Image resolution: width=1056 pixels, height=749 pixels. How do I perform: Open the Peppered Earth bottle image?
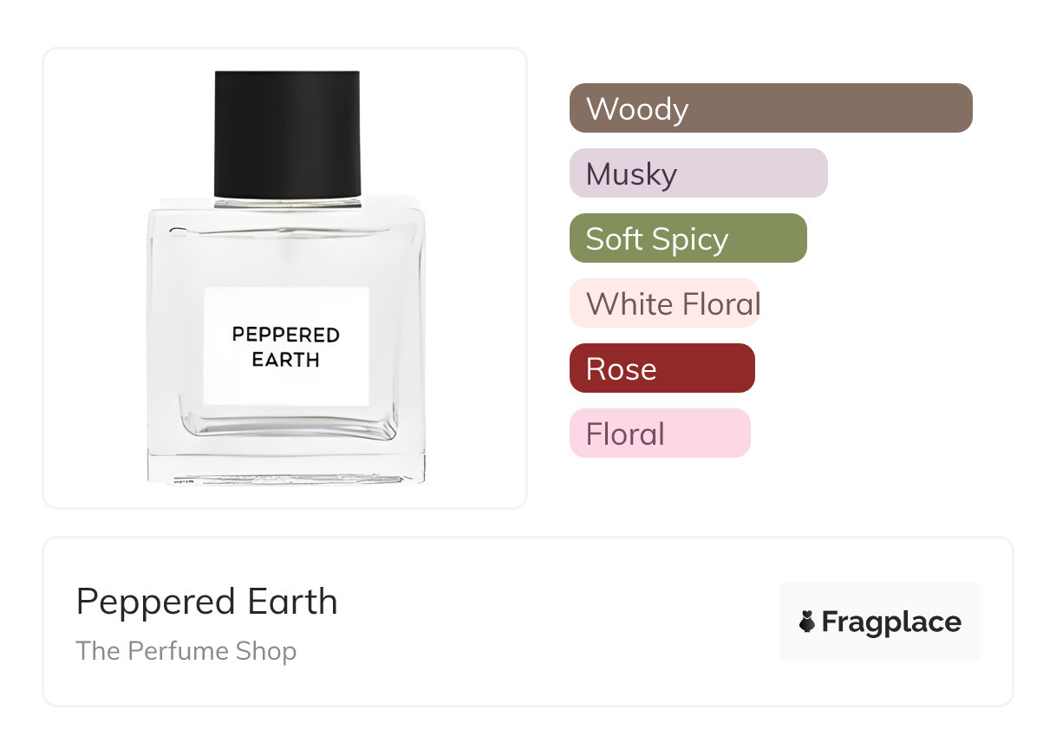pyautogui.click(x=286, y=277)
